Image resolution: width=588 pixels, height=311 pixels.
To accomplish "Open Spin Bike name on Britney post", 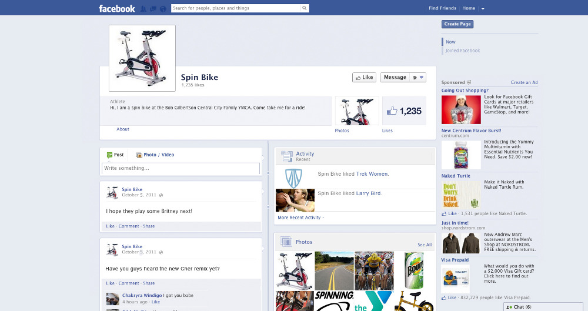I will tap(132, 189).
